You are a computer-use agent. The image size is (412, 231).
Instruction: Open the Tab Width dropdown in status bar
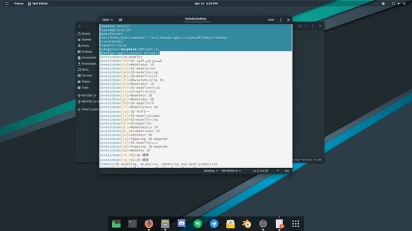coord(231,171)
